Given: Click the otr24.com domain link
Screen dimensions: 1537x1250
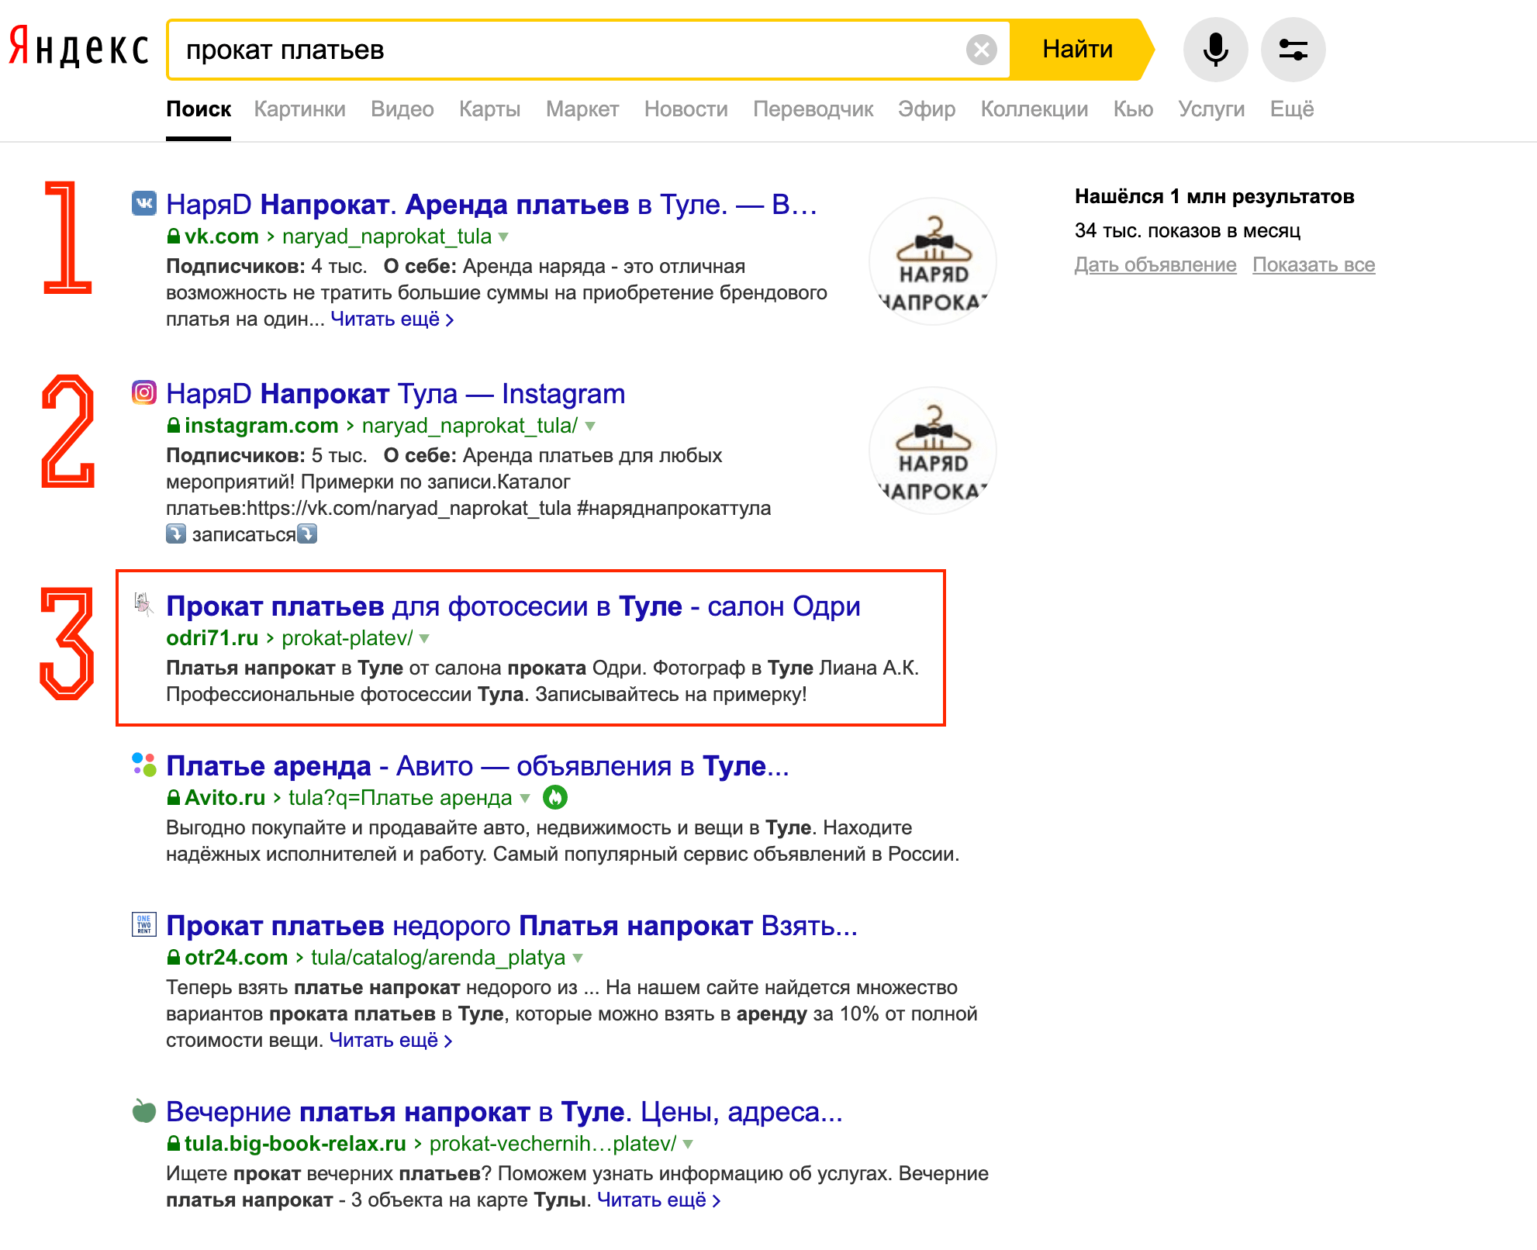Looking at the screenshot, I should point(237,957).
